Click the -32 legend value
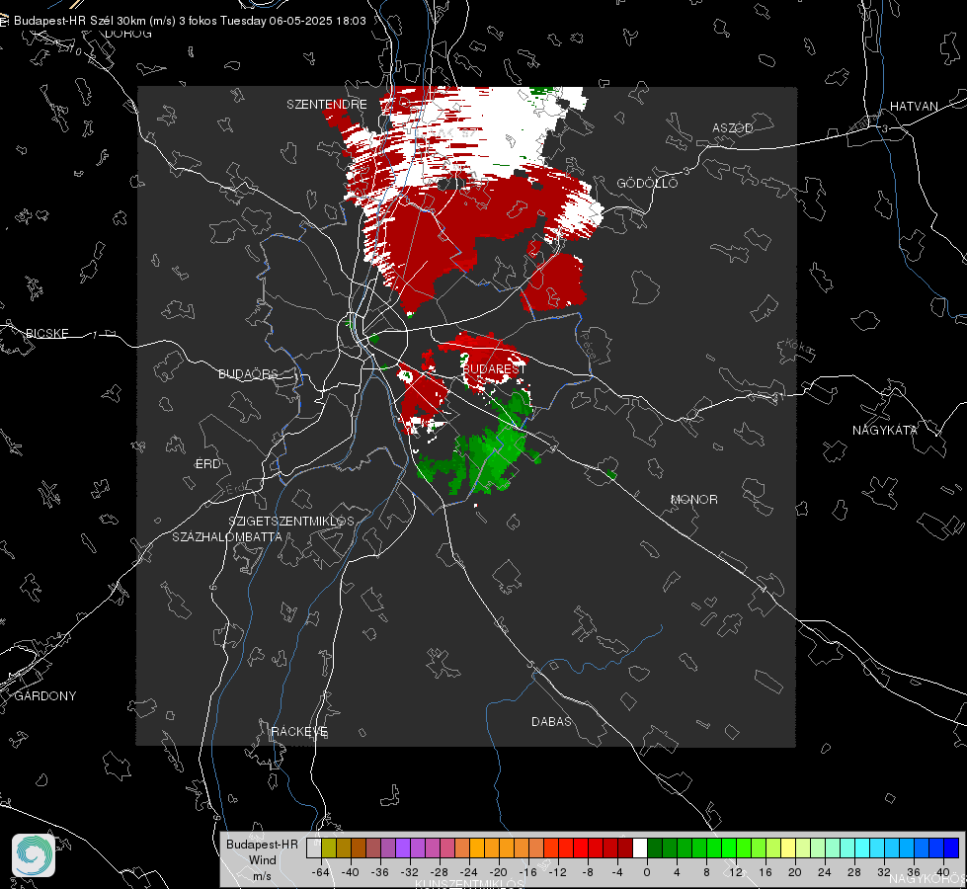967x889 pixels. (x=410, y=872)
